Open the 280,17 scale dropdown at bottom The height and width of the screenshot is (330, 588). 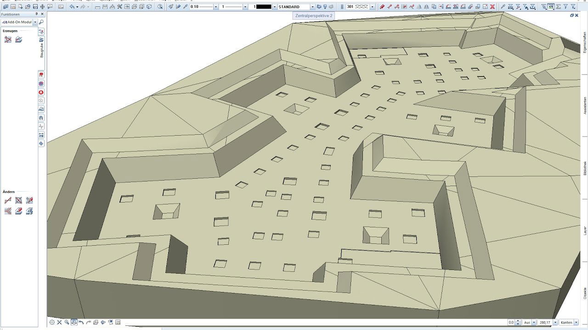(555, 322)
